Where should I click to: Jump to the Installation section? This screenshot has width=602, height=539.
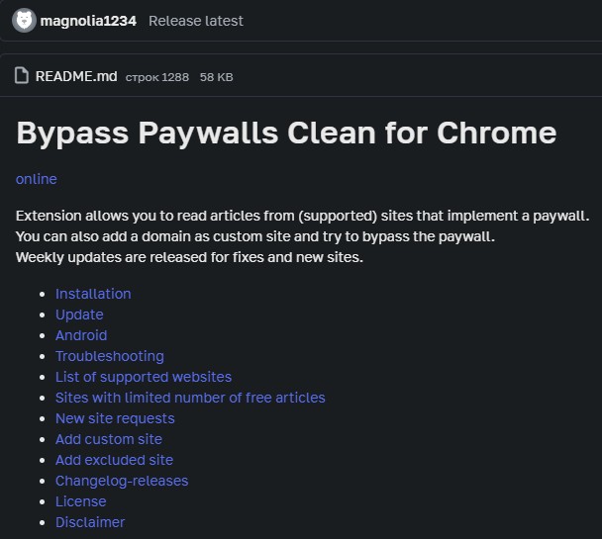tap(93, 294)
